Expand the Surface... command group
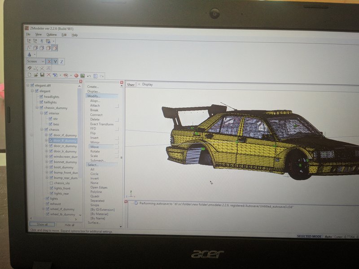Screen dimensions: 359x269 (94, 222)
